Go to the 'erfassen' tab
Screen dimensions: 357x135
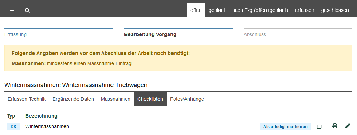[x=304, y=10]
